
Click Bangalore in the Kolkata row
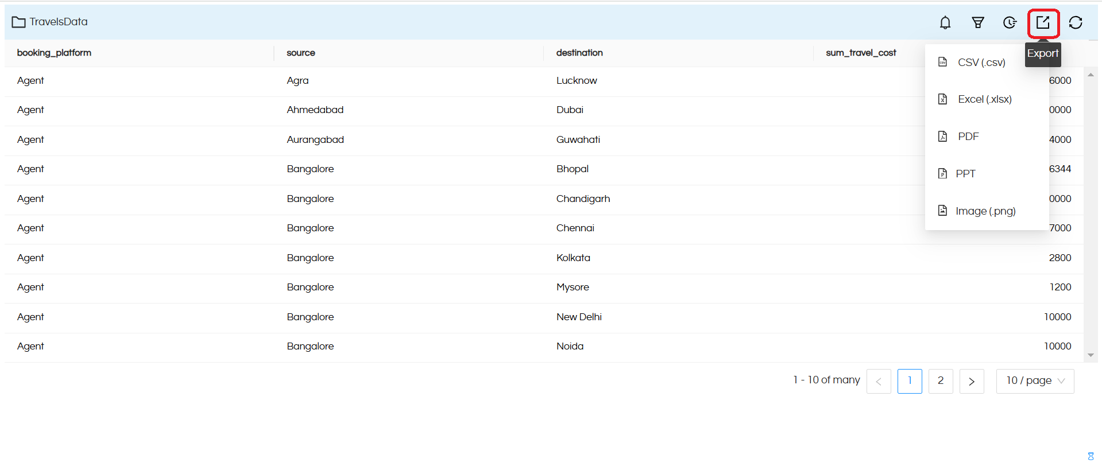coord(310,258)
